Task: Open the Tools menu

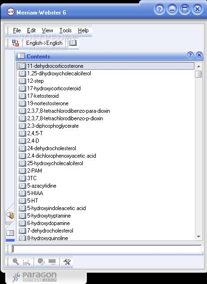Action: click(x=65, y=30)
